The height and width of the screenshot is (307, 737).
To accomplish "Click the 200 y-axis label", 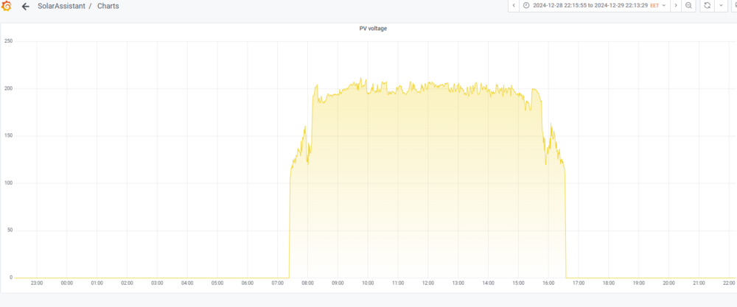I will (x=8, y=89).
